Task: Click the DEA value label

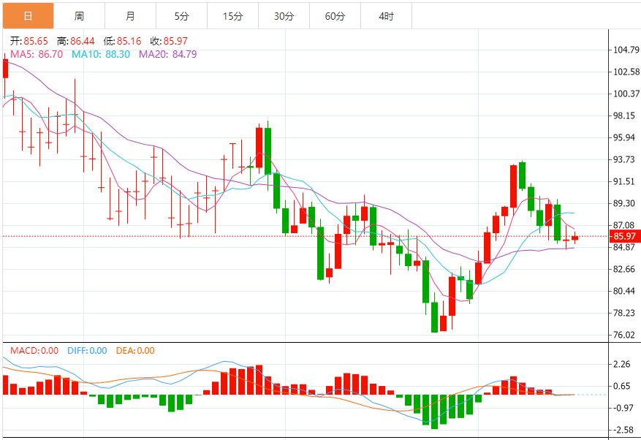Action: click(x=135, y=350)
